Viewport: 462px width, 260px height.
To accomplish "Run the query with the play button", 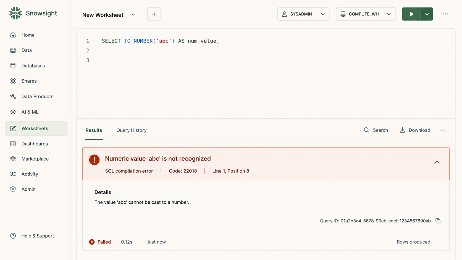I will tap(411, 14).
